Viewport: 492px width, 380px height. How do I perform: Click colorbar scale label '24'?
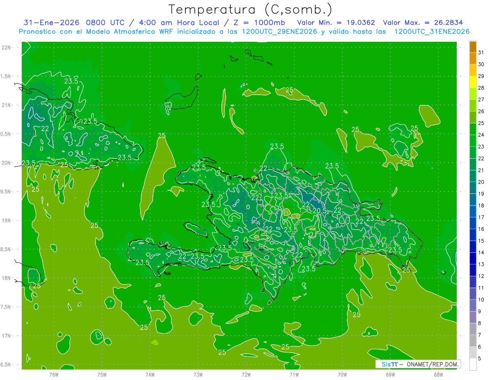tap(481, 135)
